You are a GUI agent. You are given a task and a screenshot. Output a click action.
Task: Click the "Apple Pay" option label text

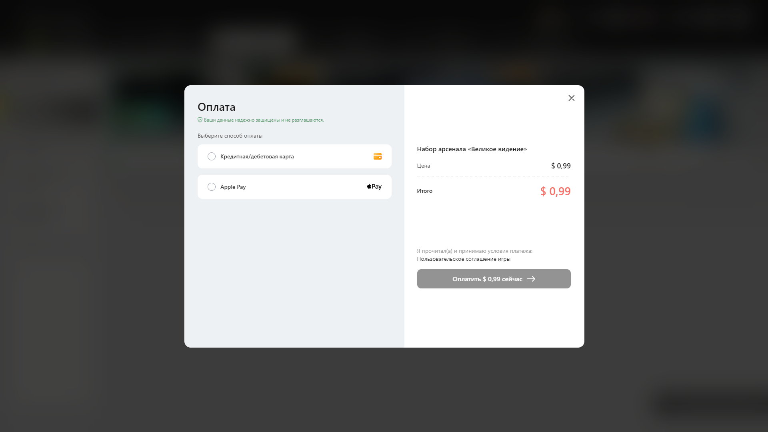[x=233, y=187]
